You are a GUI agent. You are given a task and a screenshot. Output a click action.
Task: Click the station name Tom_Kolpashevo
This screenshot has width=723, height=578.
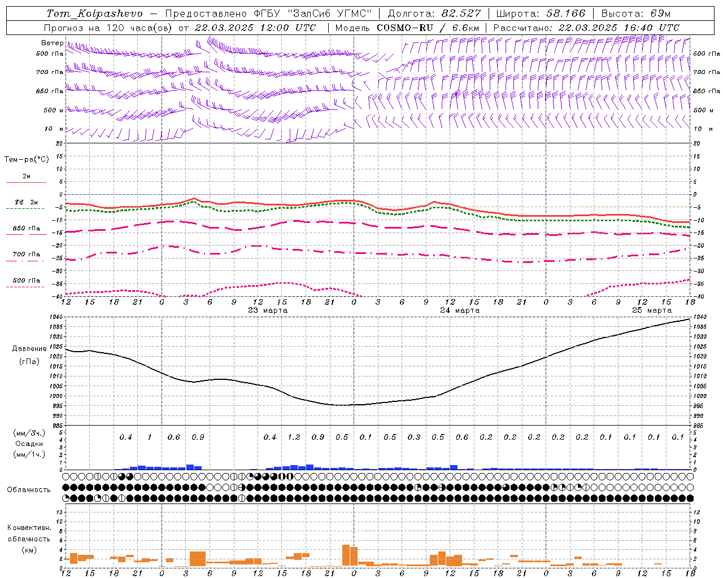(x=94, y=14)
